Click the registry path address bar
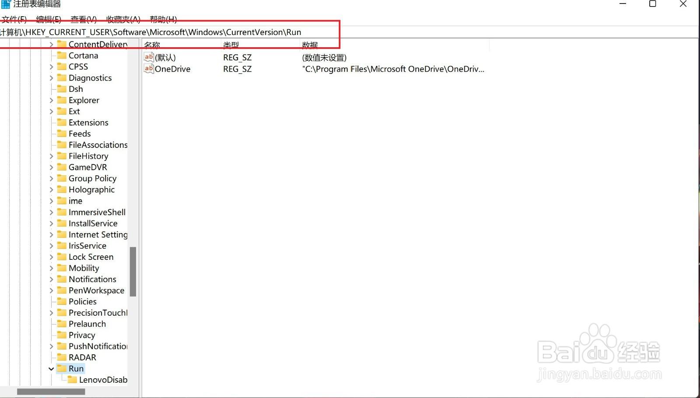700x398 pixels. coord(349,32)
